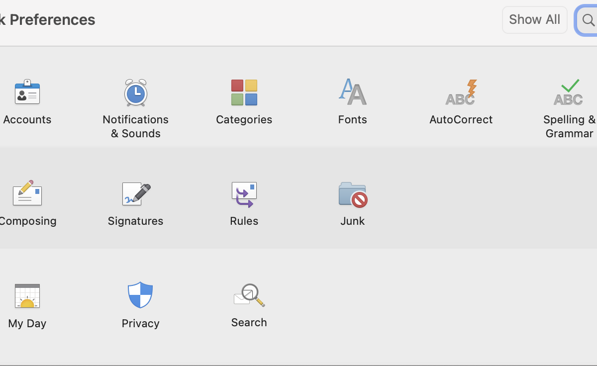This screenshot has width=597, height=366.
Task: Click the Privacy shield icon
Action: click(x=140, y=295)
